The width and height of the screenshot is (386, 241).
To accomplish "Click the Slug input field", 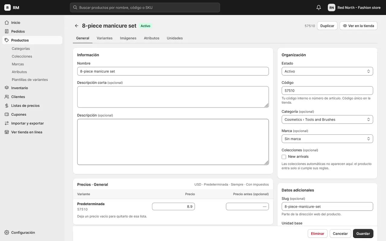I will click(x=327, y=207).
